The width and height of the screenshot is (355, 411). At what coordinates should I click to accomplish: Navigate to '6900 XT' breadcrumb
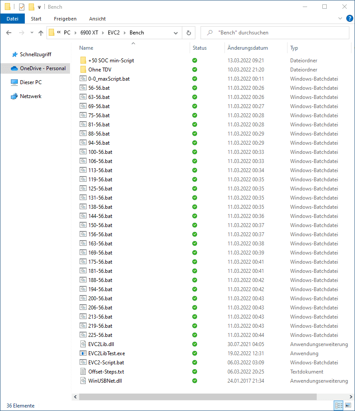89,33
